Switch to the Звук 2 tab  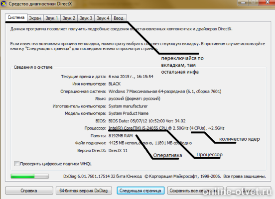pos(69,18)
